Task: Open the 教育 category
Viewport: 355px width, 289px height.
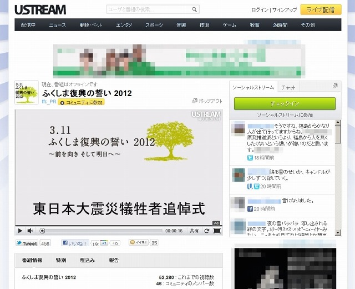Action: pyautogui.click(x=255, y=25)
